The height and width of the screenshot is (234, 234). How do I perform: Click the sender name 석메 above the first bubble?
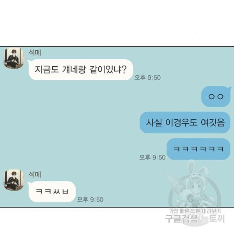tap(35, 53)
